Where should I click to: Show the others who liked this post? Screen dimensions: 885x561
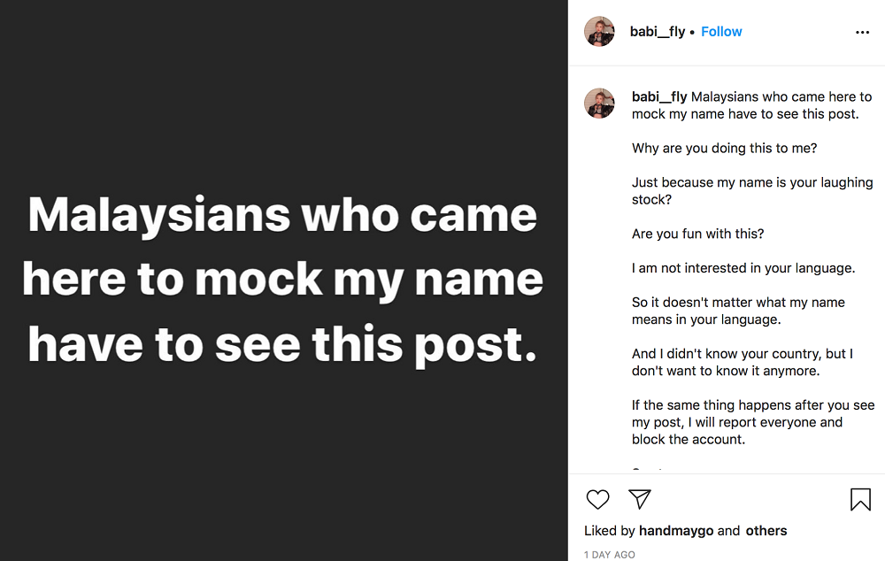766,531
